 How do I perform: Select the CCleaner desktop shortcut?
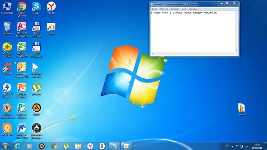tap(7, 69)
